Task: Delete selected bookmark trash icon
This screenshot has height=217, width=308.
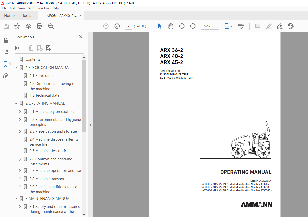Action: pyautogui.click(x=31, y=48)
